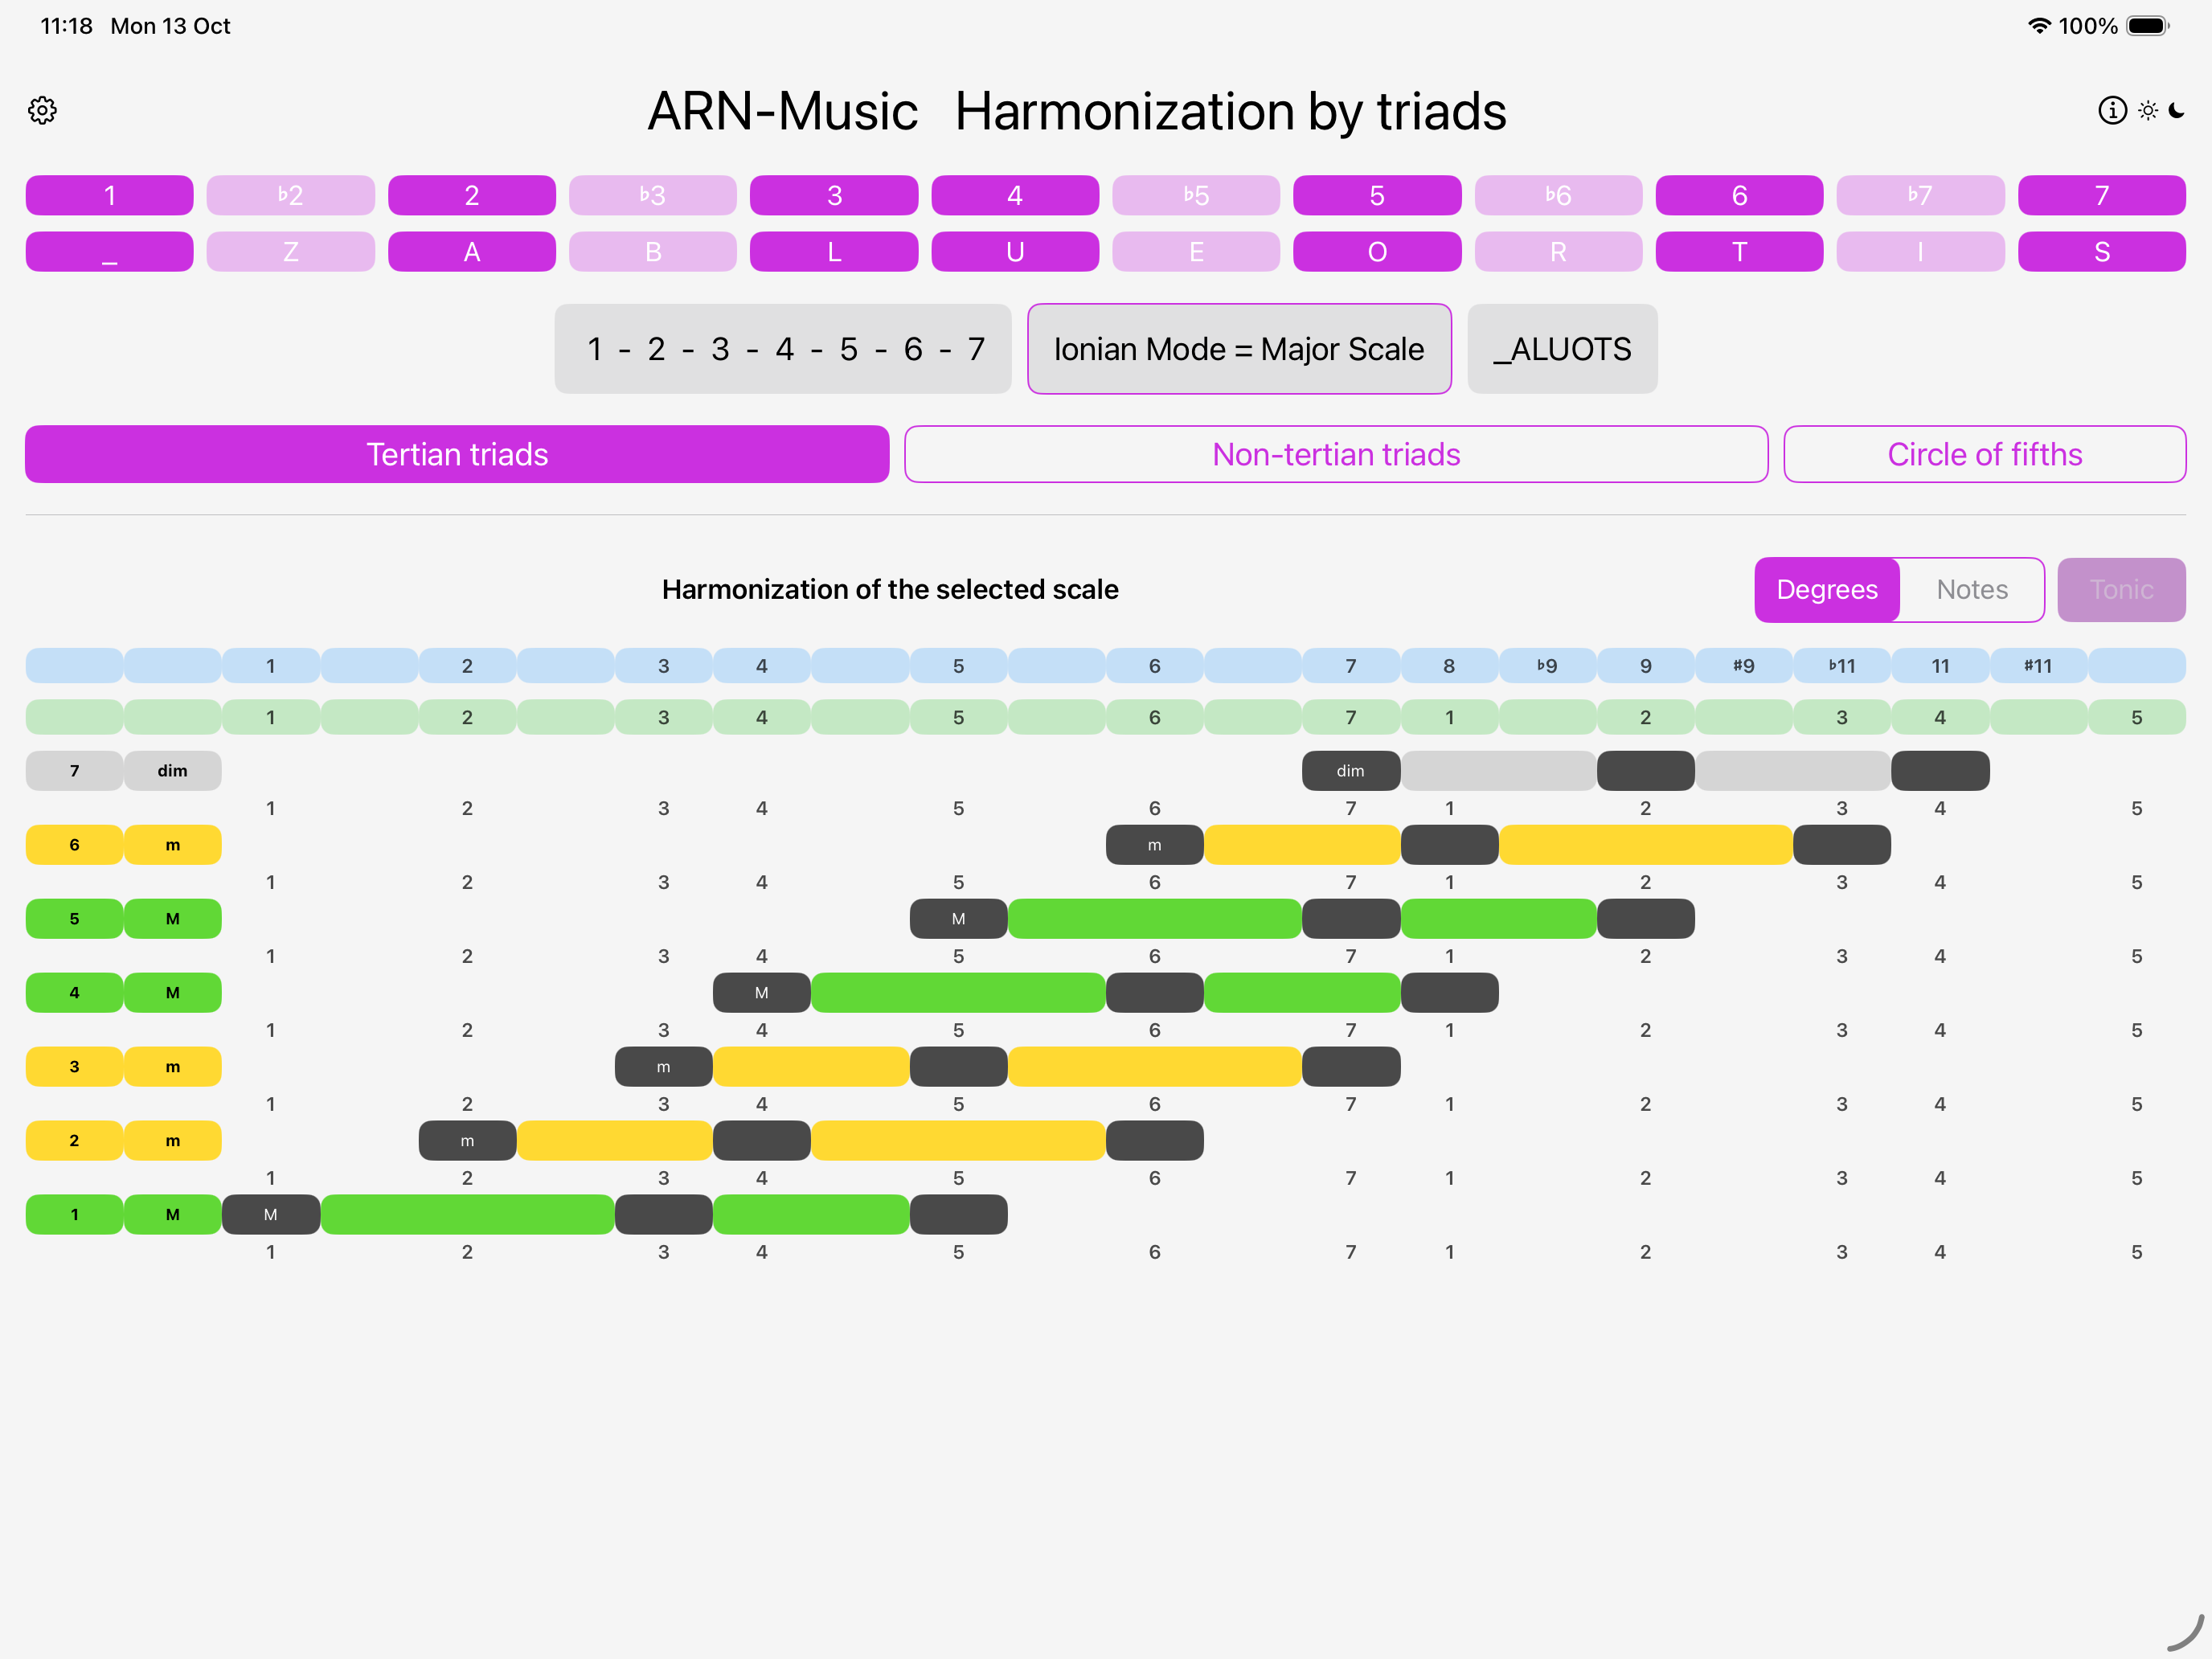
Task: Toggle the ♭2 degree button
Action: tap(290, 195)
